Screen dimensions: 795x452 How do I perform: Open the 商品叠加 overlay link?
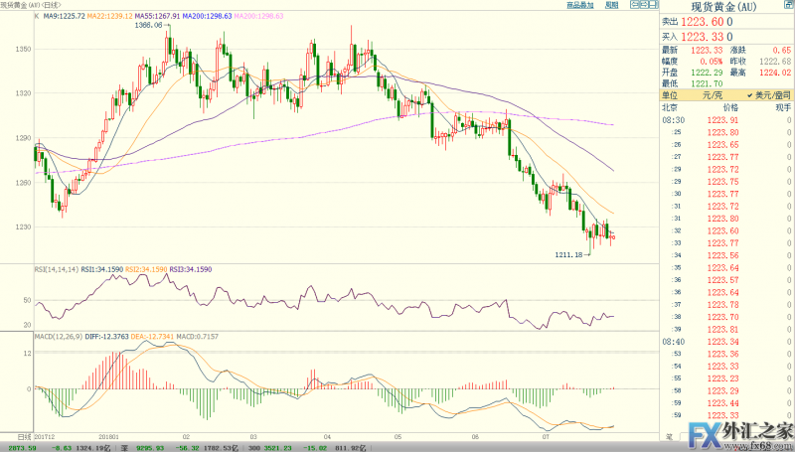[x=580, y=5]
